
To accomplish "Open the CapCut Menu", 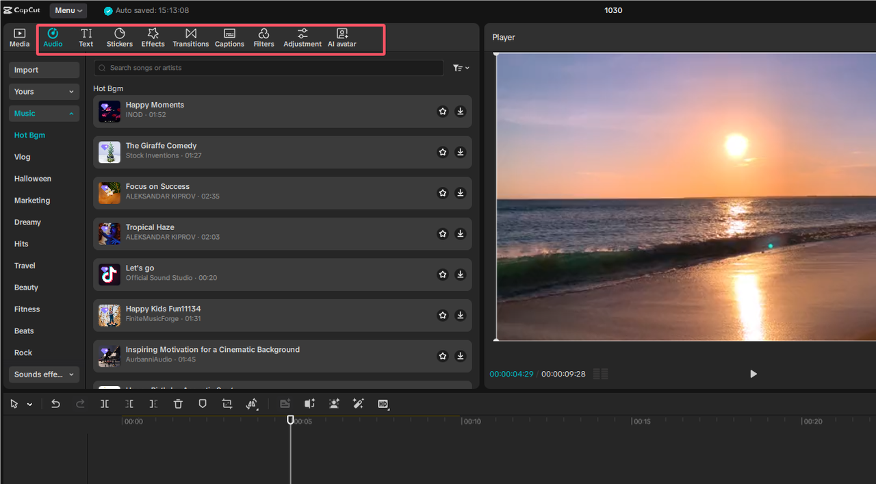I will [67, 10].
